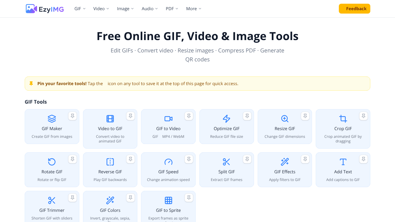This screenshot has height=222, width=395.
Task: Toggle the pin on Add Text
Action: [x=364, y=159]
